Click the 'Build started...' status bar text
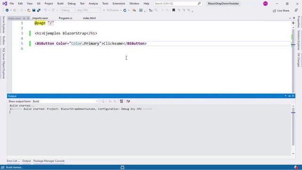 (x=14, y=167)
